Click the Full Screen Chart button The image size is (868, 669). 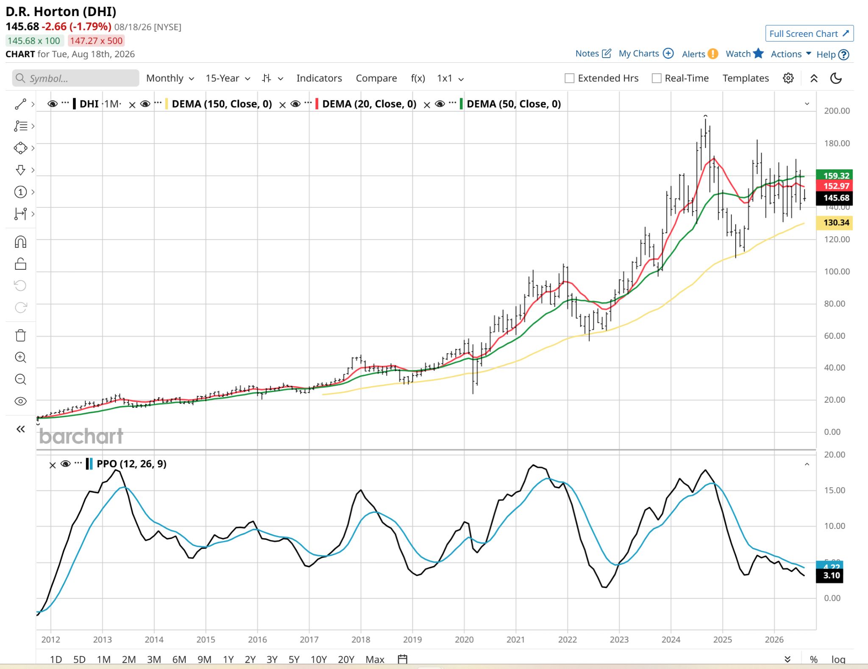tap(809, 33)
